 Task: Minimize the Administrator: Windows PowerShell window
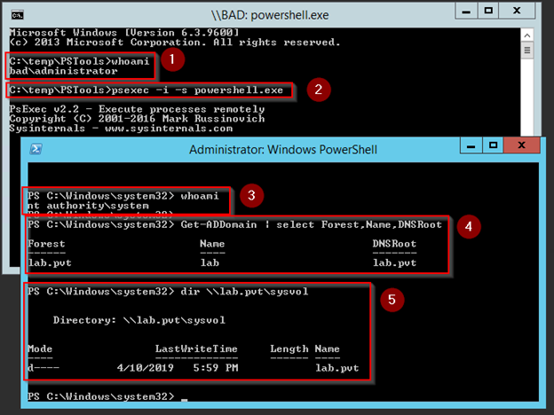[x=471, y=145]
